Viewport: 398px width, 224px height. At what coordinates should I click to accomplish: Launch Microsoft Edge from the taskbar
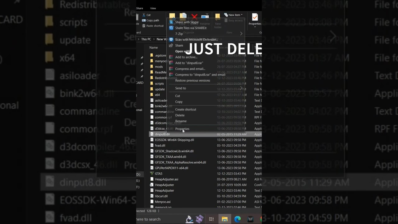[x=237, y=219]
